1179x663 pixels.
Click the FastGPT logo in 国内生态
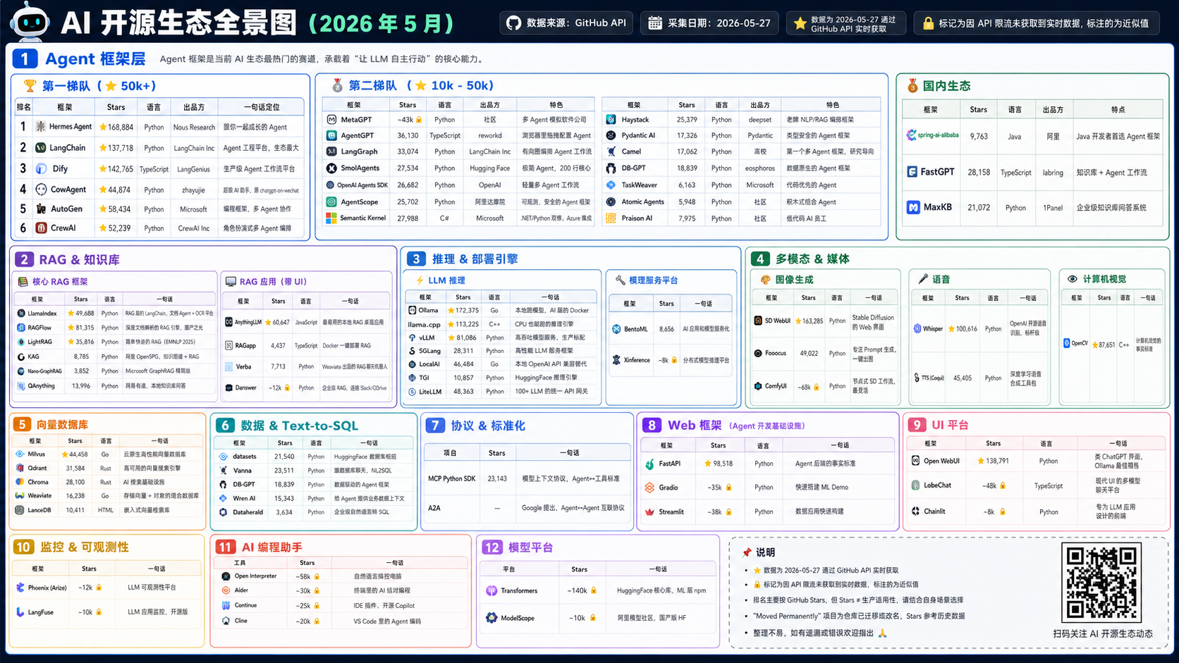click(x=912, y=172)
